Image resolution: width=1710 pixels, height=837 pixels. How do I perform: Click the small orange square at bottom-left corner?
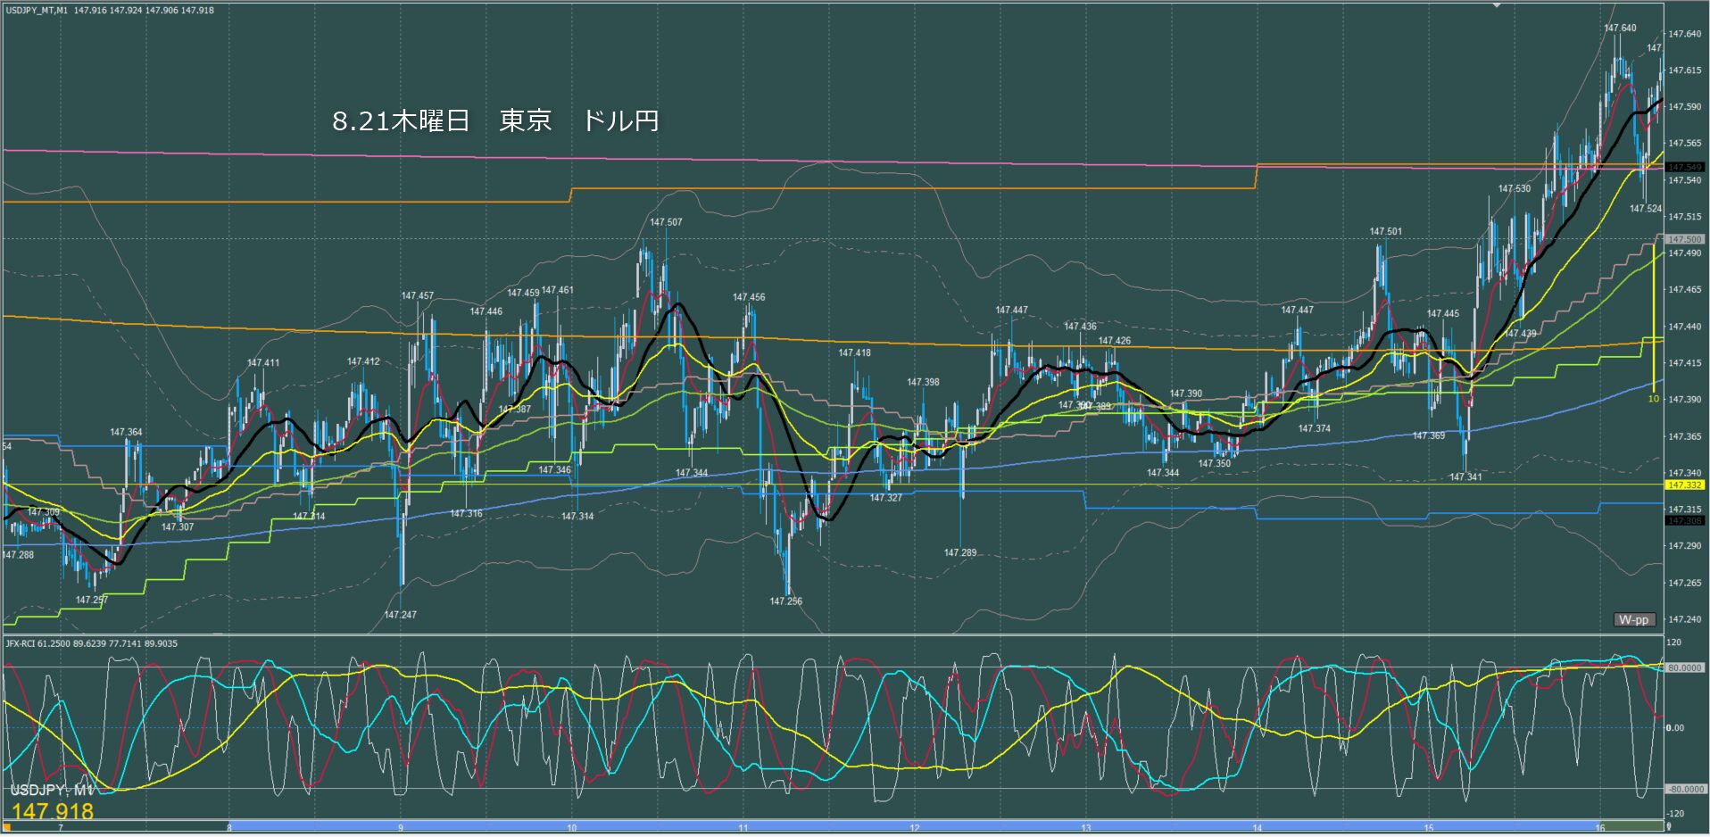pyautogui.click(x=4, y=828)
